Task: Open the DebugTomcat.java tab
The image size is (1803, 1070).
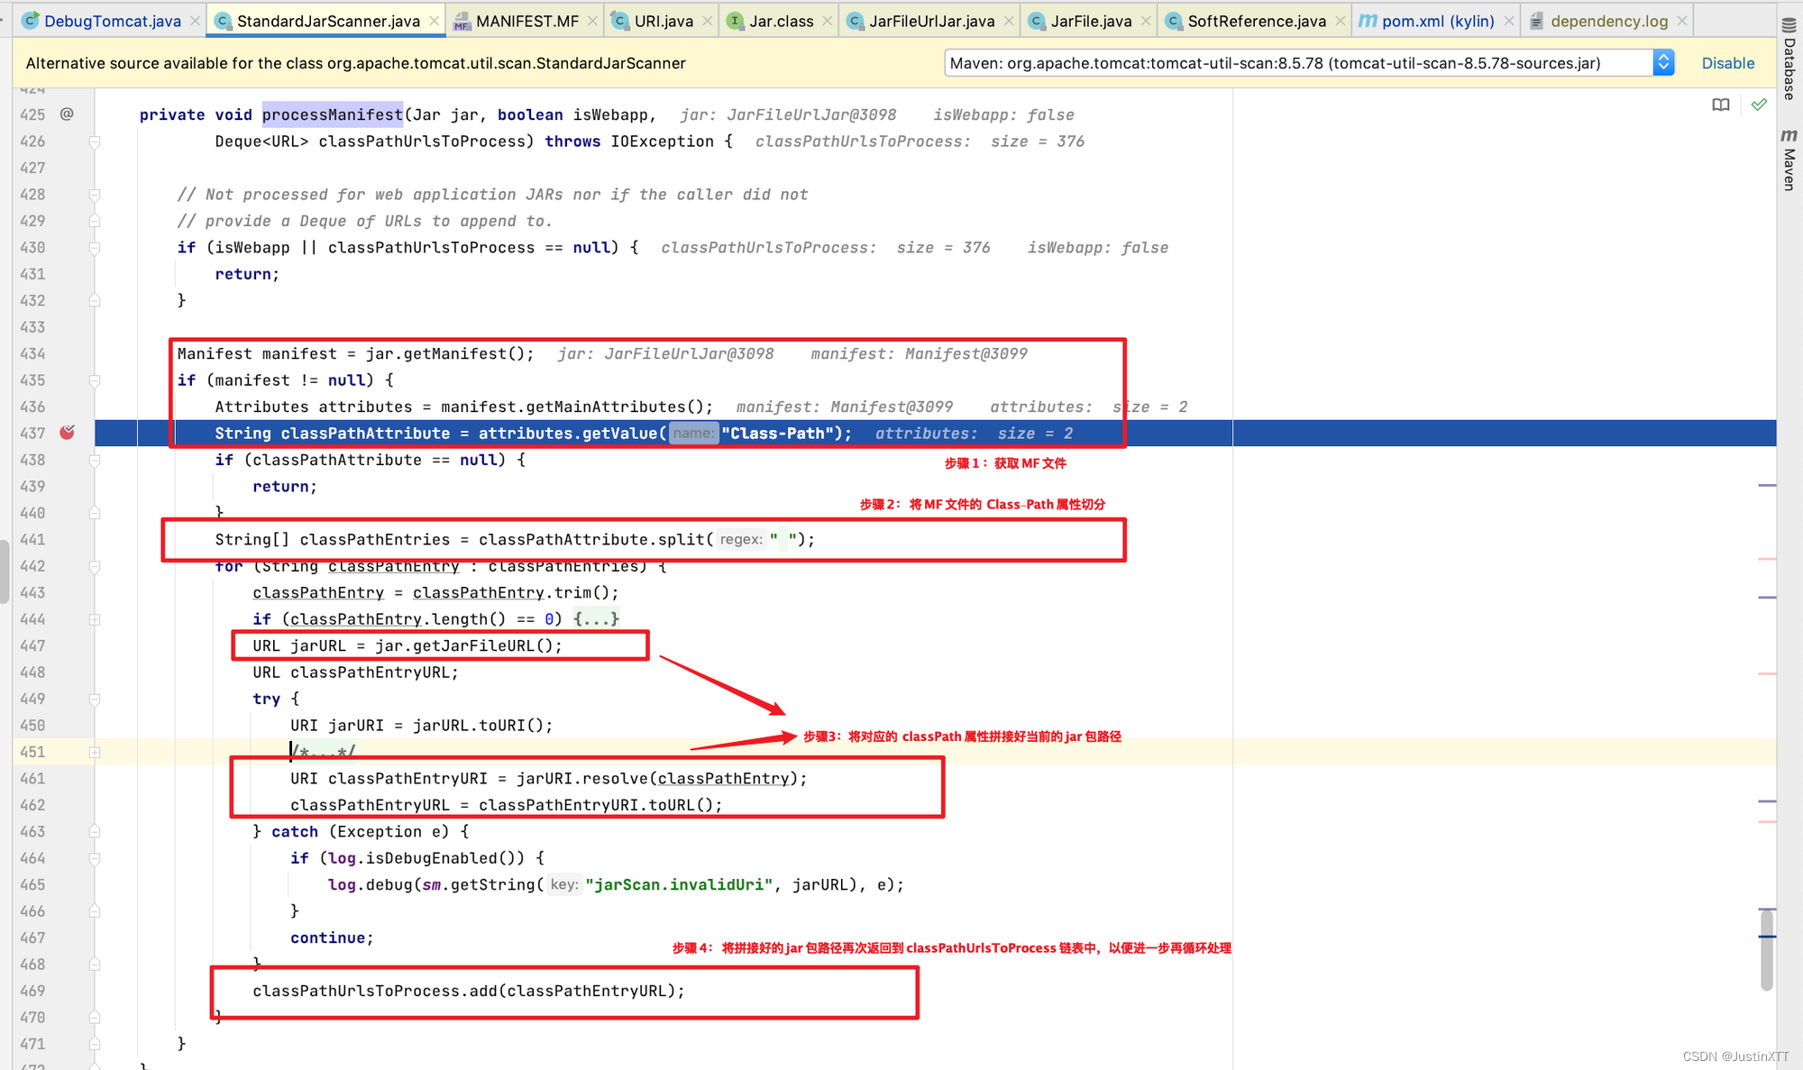Action: click(112, 21)
